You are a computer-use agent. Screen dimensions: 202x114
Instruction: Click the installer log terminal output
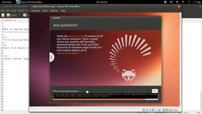click(105, 96)
